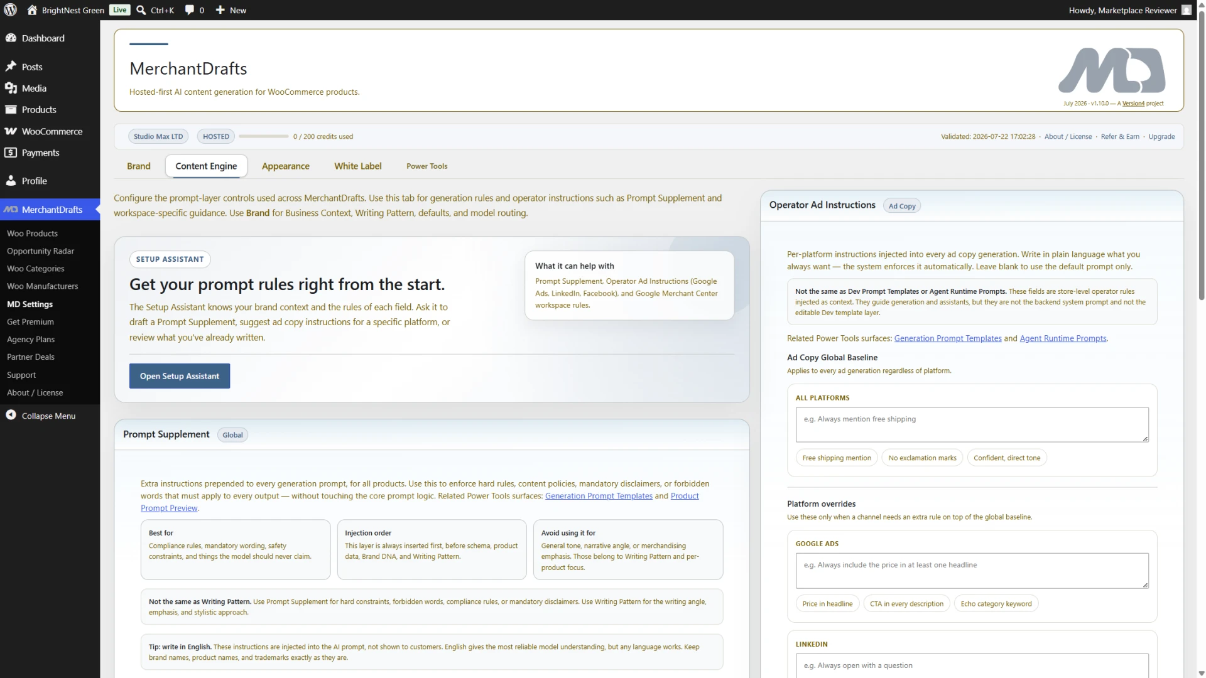Select the Content Engine tab
This screenshot has height=678, width=1206.
[x=206, y=166]
